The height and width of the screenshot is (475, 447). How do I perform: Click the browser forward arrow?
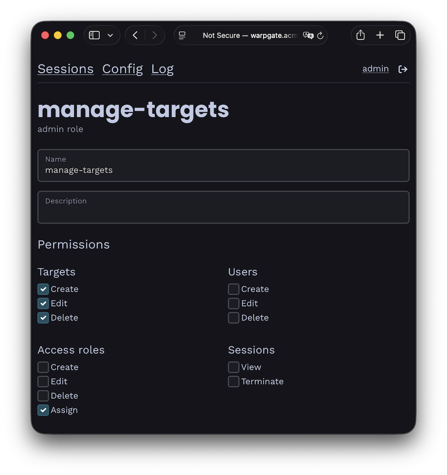point(155,35)
